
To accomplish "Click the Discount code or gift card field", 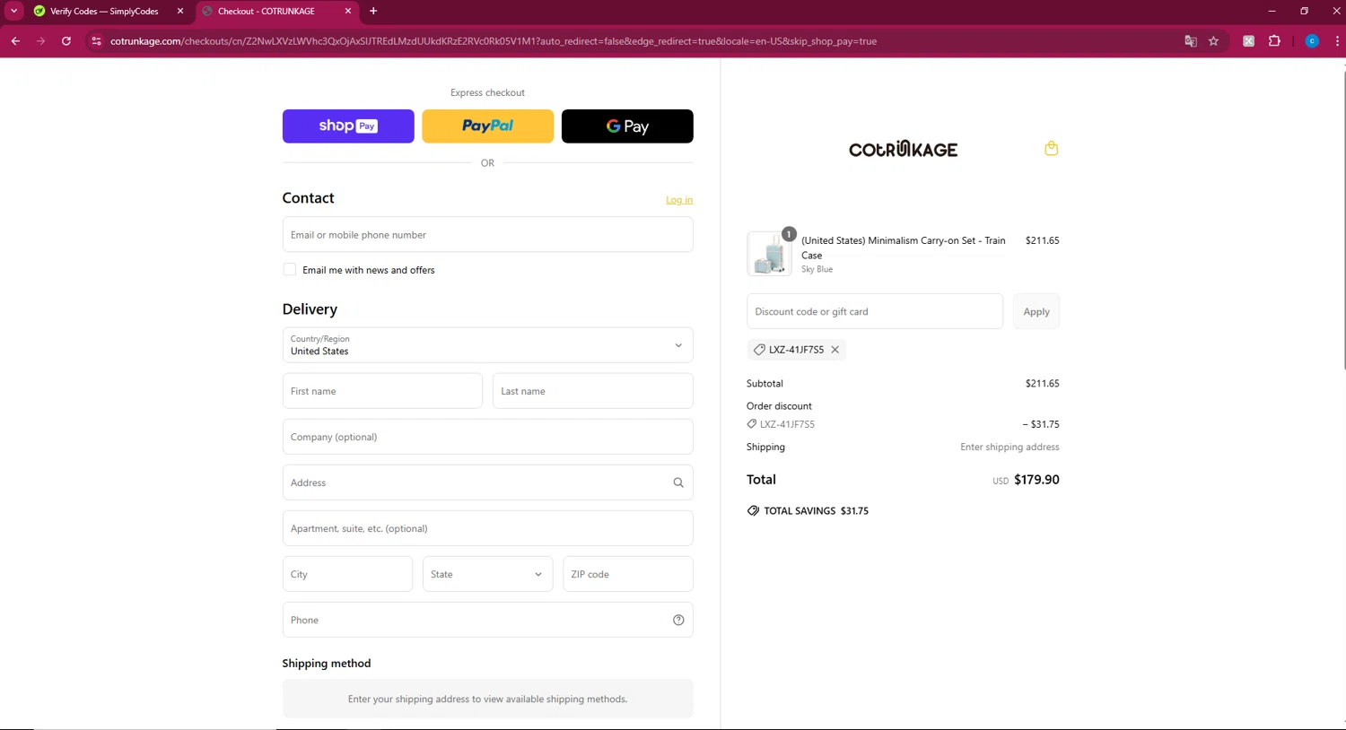I will (875, 311).
